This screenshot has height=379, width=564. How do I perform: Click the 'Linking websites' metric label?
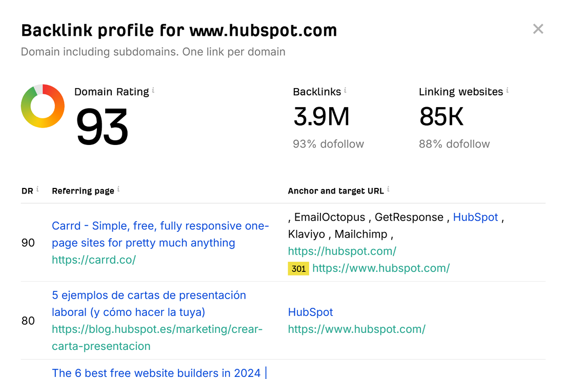(x=461, y=92)
